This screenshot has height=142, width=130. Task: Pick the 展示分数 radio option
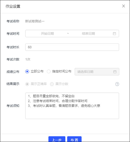(52, 84)
